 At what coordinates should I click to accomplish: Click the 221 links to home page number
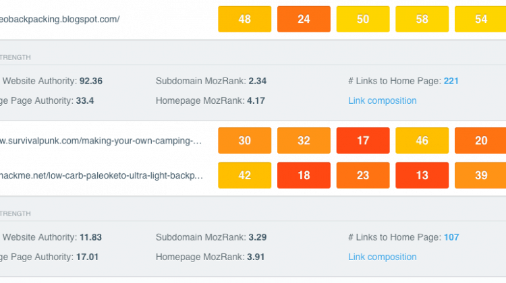pos(451,81)
